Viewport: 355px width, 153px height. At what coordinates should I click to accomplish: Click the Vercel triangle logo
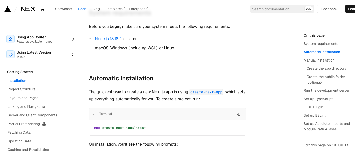(8, 9)
